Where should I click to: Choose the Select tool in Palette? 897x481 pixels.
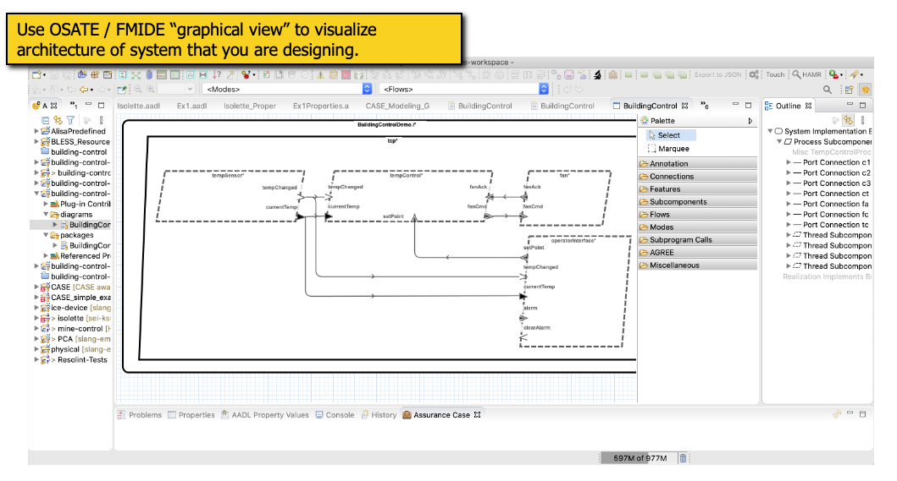[x=668, y=135]
